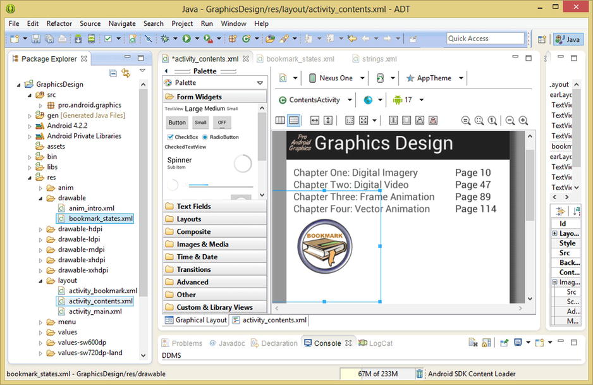Open the Refactor menu
The height and width of the screenshot is (385, 593).
click(59, 23)
